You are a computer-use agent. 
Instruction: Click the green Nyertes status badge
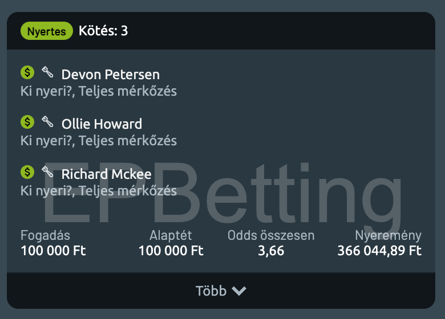tap(47, 31)
